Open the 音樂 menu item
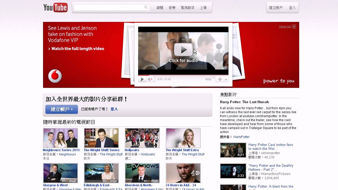 (x=172, y=8)
